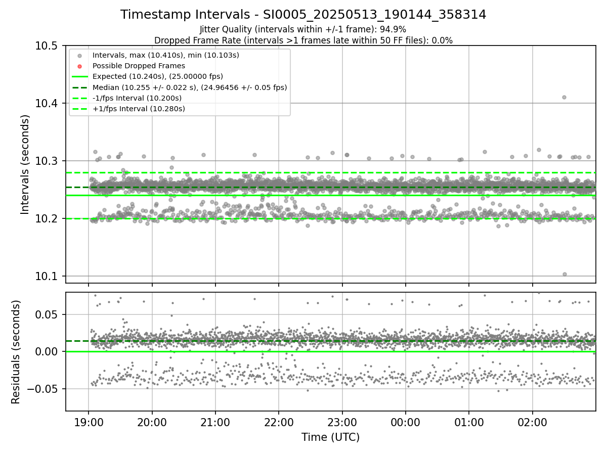Viewport: 607px width, 455px height.
Task: Click the '21:00' time tick label
Action: pyautogui.click(x=215, y=423)
